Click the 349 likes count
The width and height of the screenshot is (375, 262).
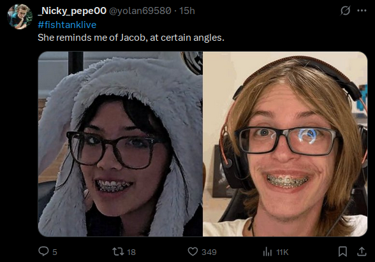pos(209,252)
